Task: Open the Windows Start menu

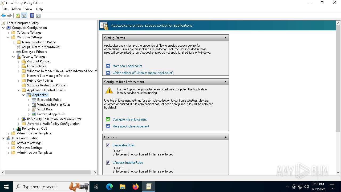Action: point(6,187)
